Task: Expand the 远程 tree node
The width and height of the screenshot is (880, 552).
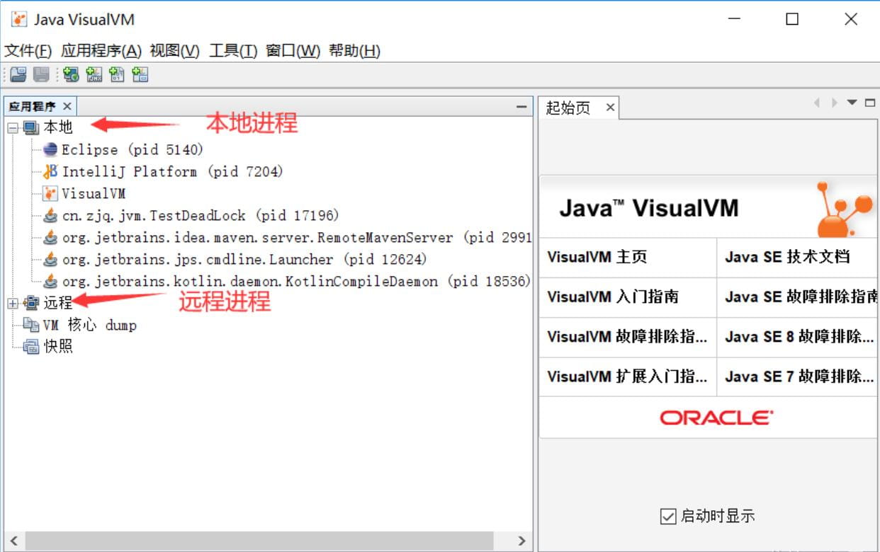Action: (12, 303)
